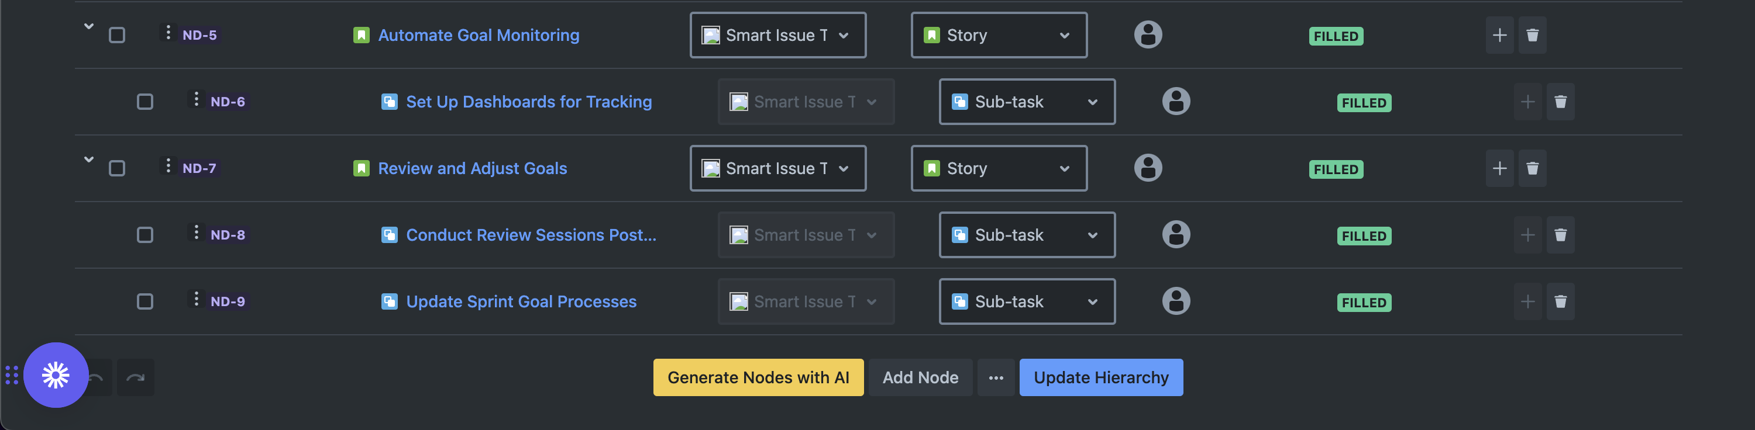1755x430 pixels.
Task: Add child node under ND-5 with plus icon
Action: (1499, 36)
